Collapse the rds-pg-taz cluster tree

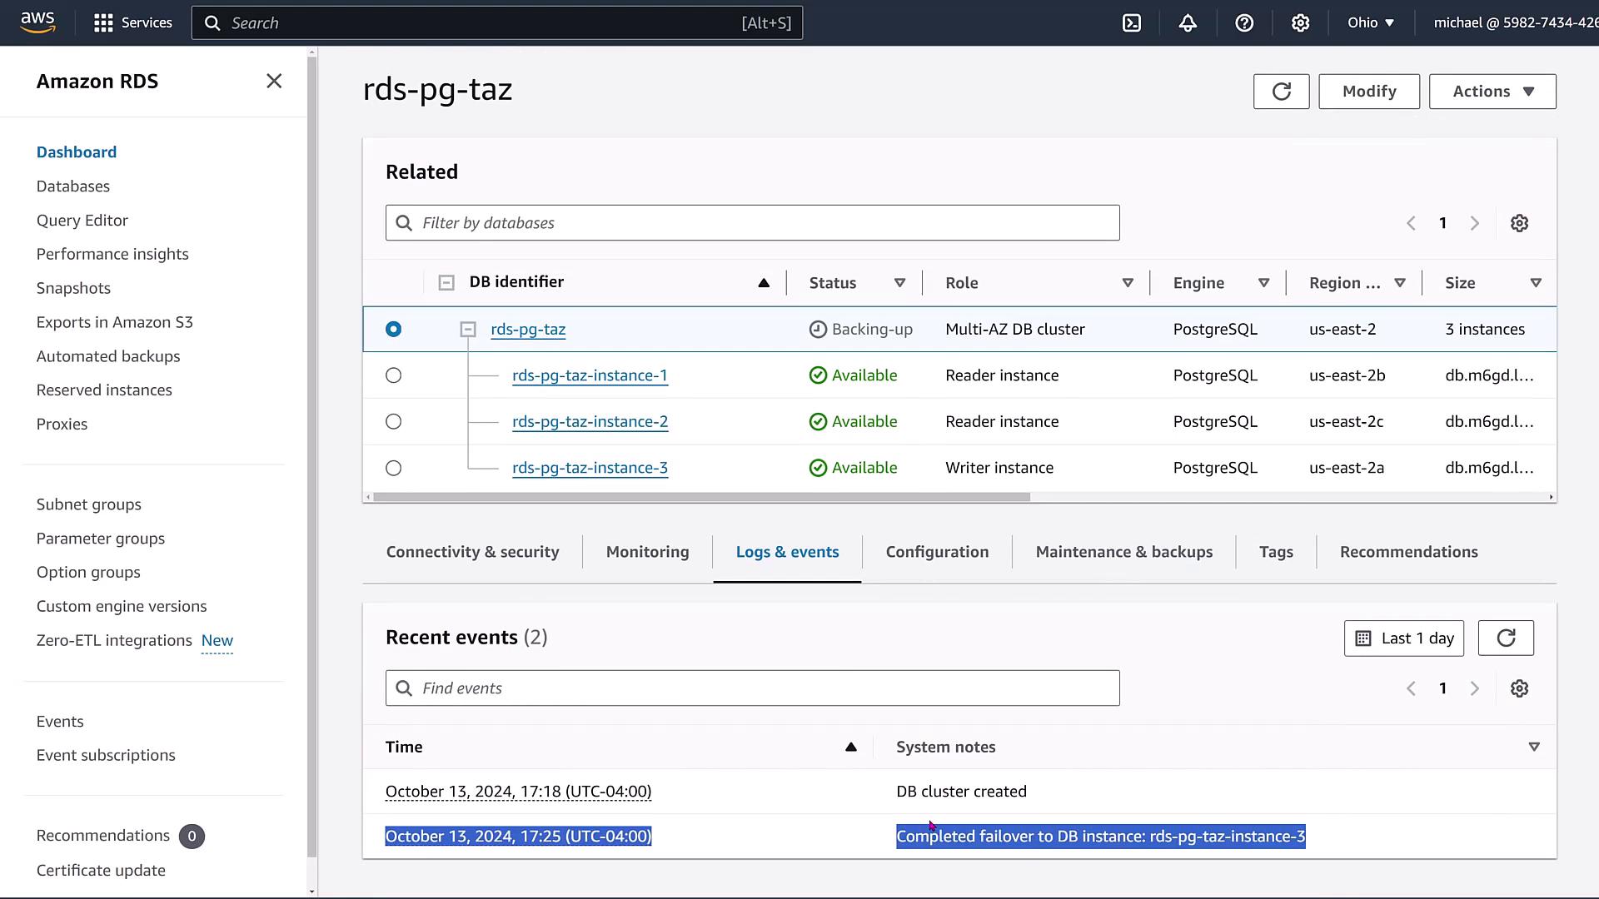[468, 330]
